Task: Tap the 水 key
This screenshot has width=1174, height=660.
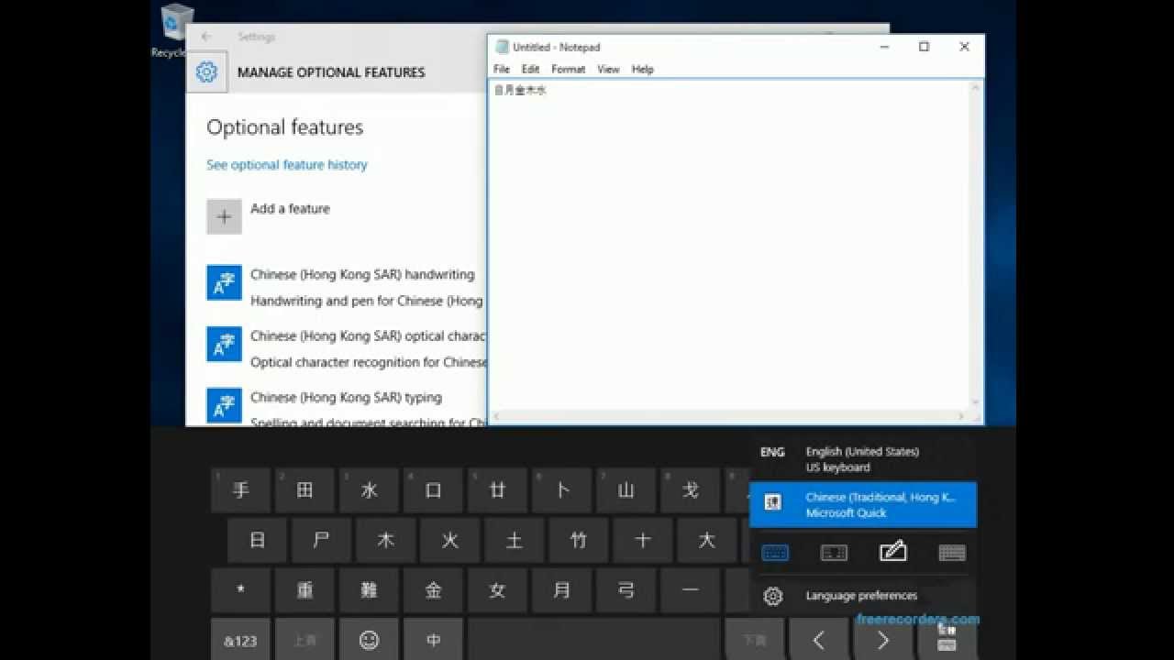Action: (x=369, y=490)
